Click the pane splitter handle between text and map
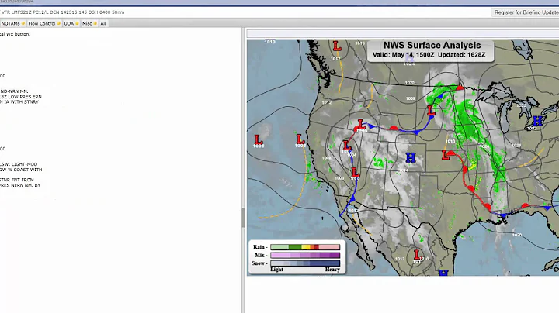The image size is (559, 313). 243,218
